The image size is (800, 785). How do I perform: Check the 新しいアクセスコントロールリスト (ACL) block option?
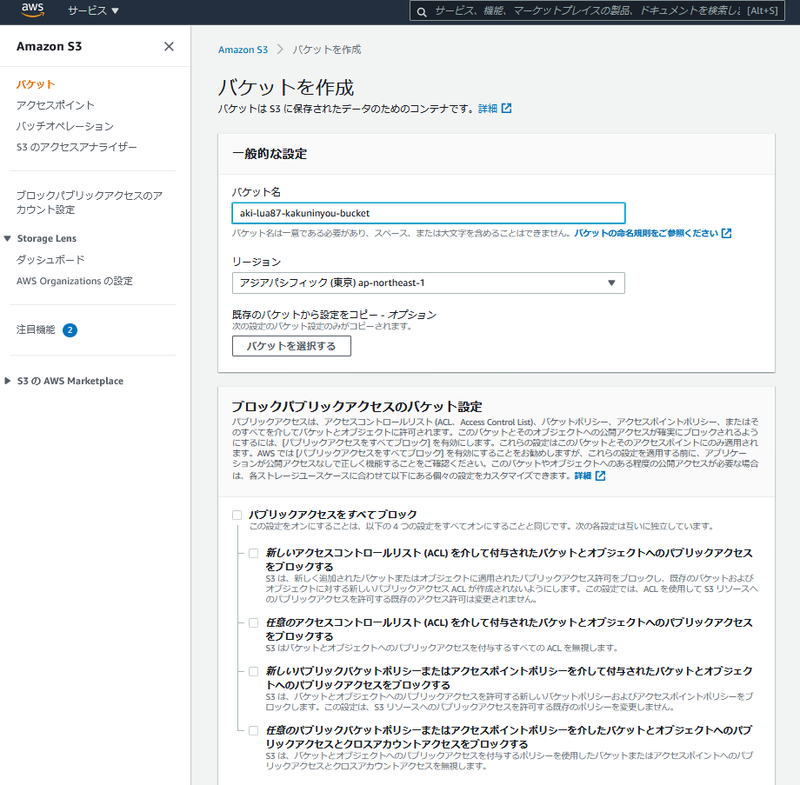254,553
